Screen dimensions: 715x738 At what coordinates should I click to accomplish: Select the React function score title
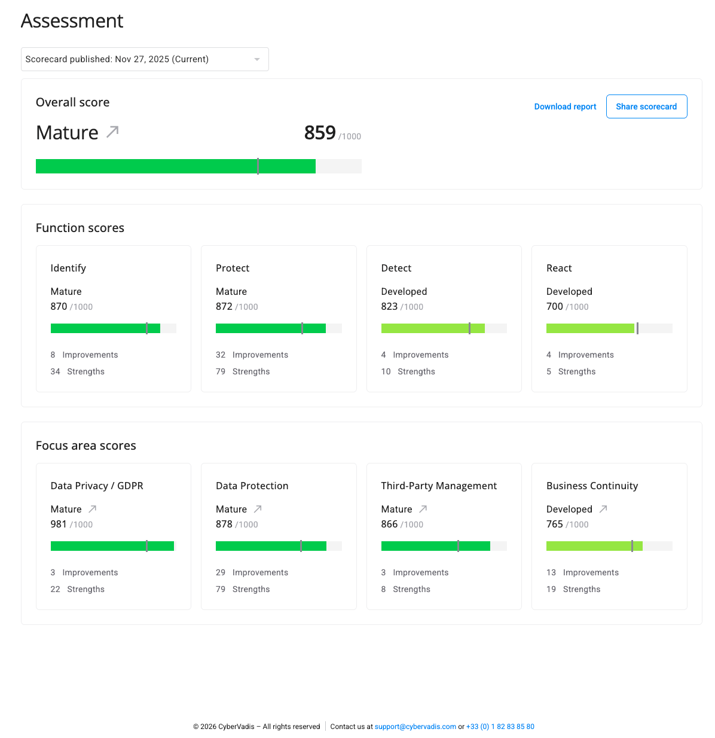click(x=559, y=268)
